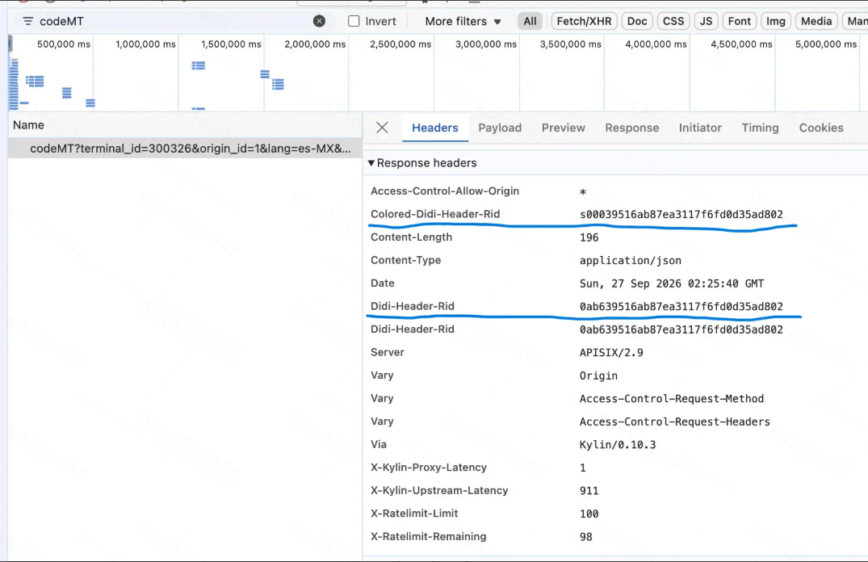This screenshot has width=868, height=562.
Task: Filter requests by Media type
Action: 816,21
